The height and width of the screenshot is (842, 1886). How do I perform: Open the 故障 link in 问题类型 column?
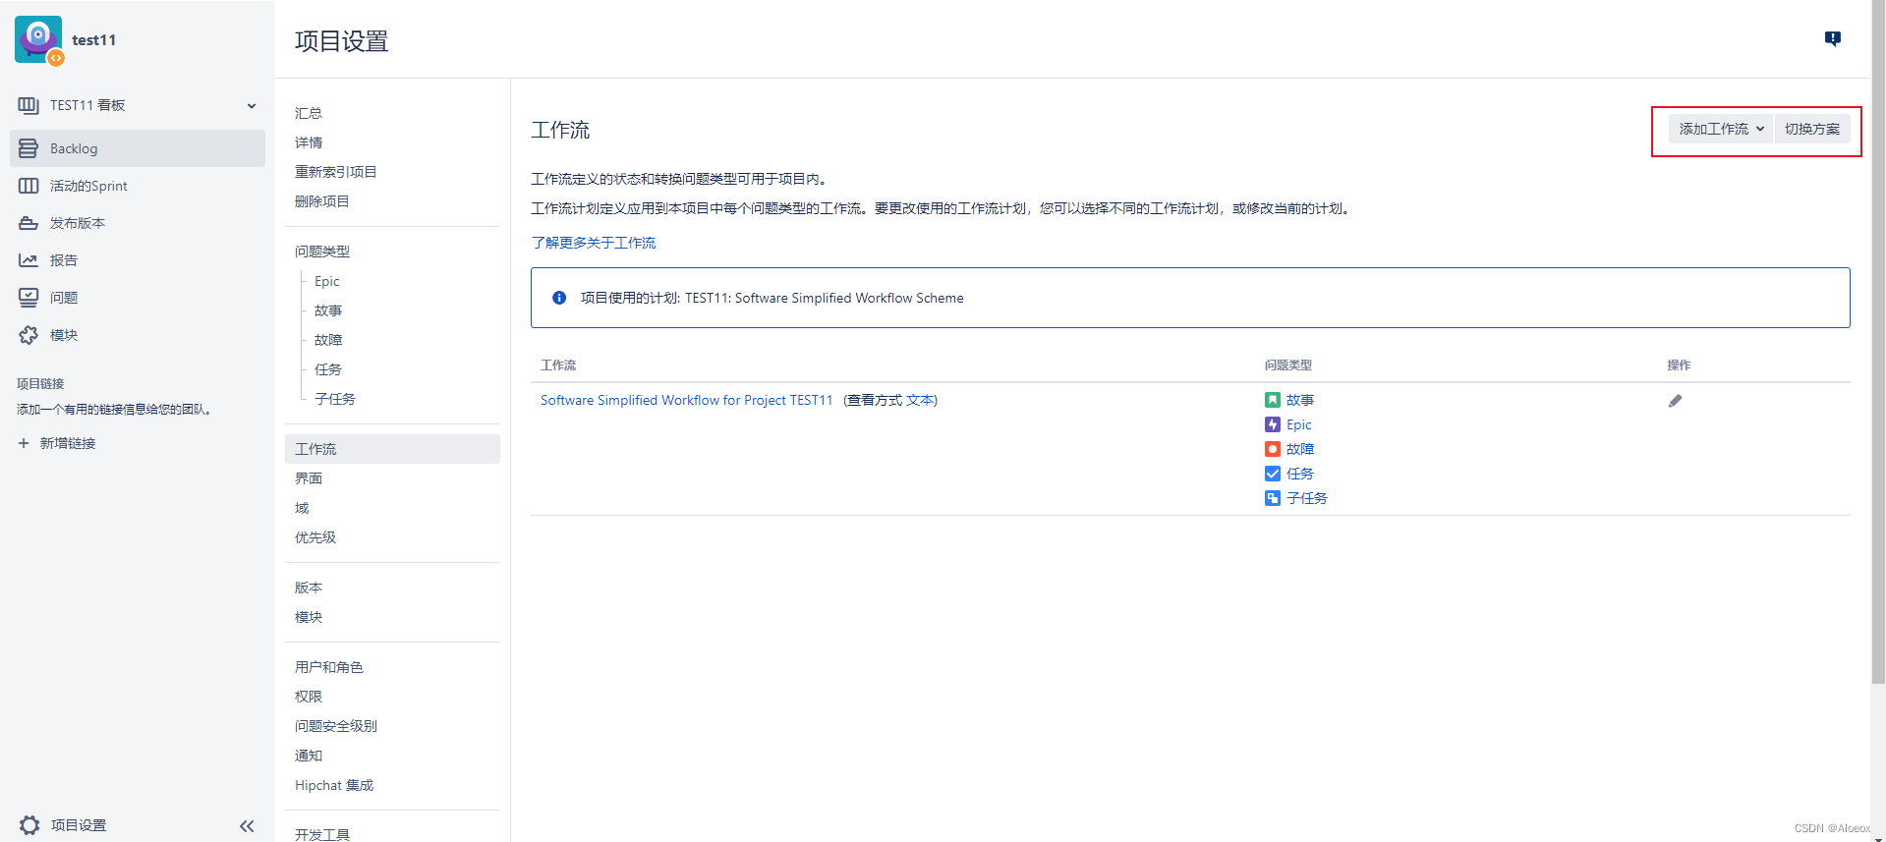click(1300, 449)
